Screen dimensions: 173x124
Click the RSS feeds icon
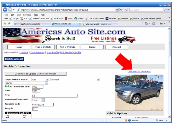tap(154, 24)
